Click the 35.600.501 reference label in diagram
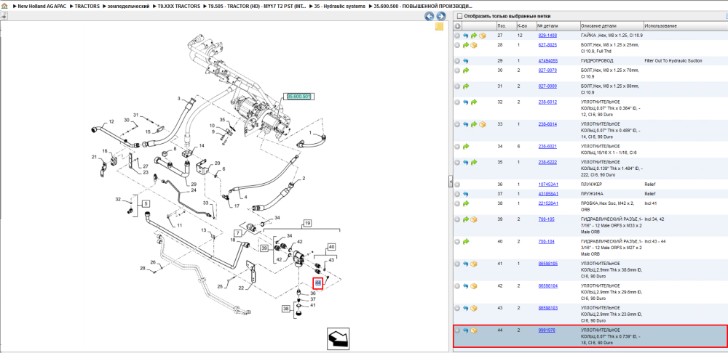Screen dimensions: 728x353 (298, 97)
